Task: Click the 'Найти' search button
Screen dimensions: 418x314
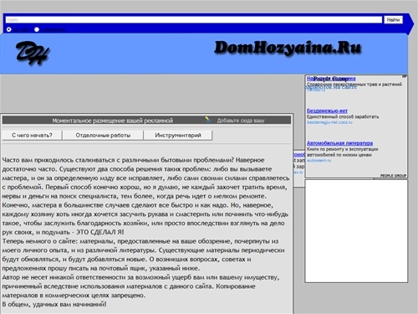Action: click(x=393, y=20)
